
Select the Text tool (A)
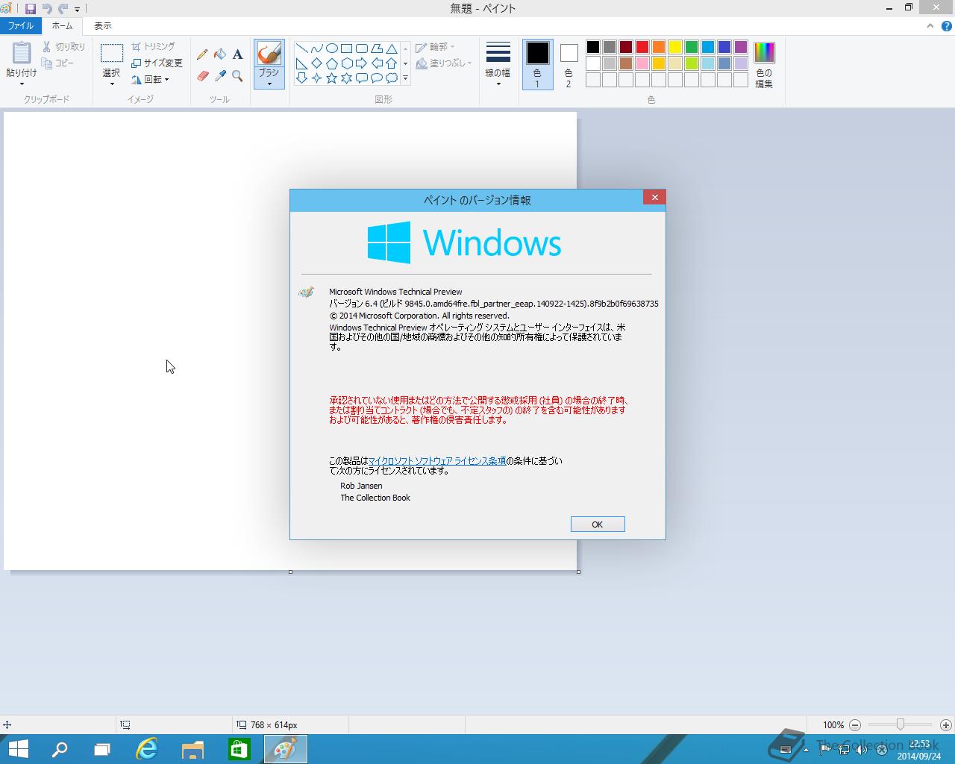tap(237, 54)
